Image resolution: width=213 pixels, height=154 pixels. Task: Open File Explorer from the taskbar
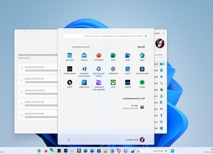point(105,151)
